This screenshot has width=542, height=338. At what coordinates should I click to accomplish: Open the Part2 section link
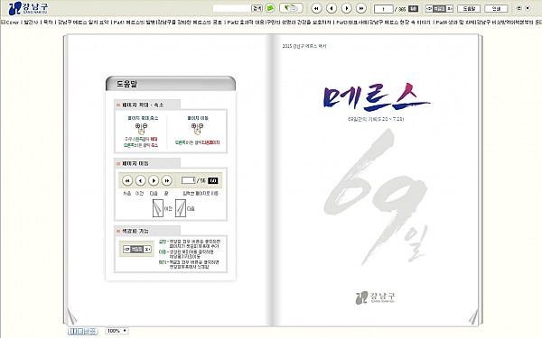click(279, 23)
